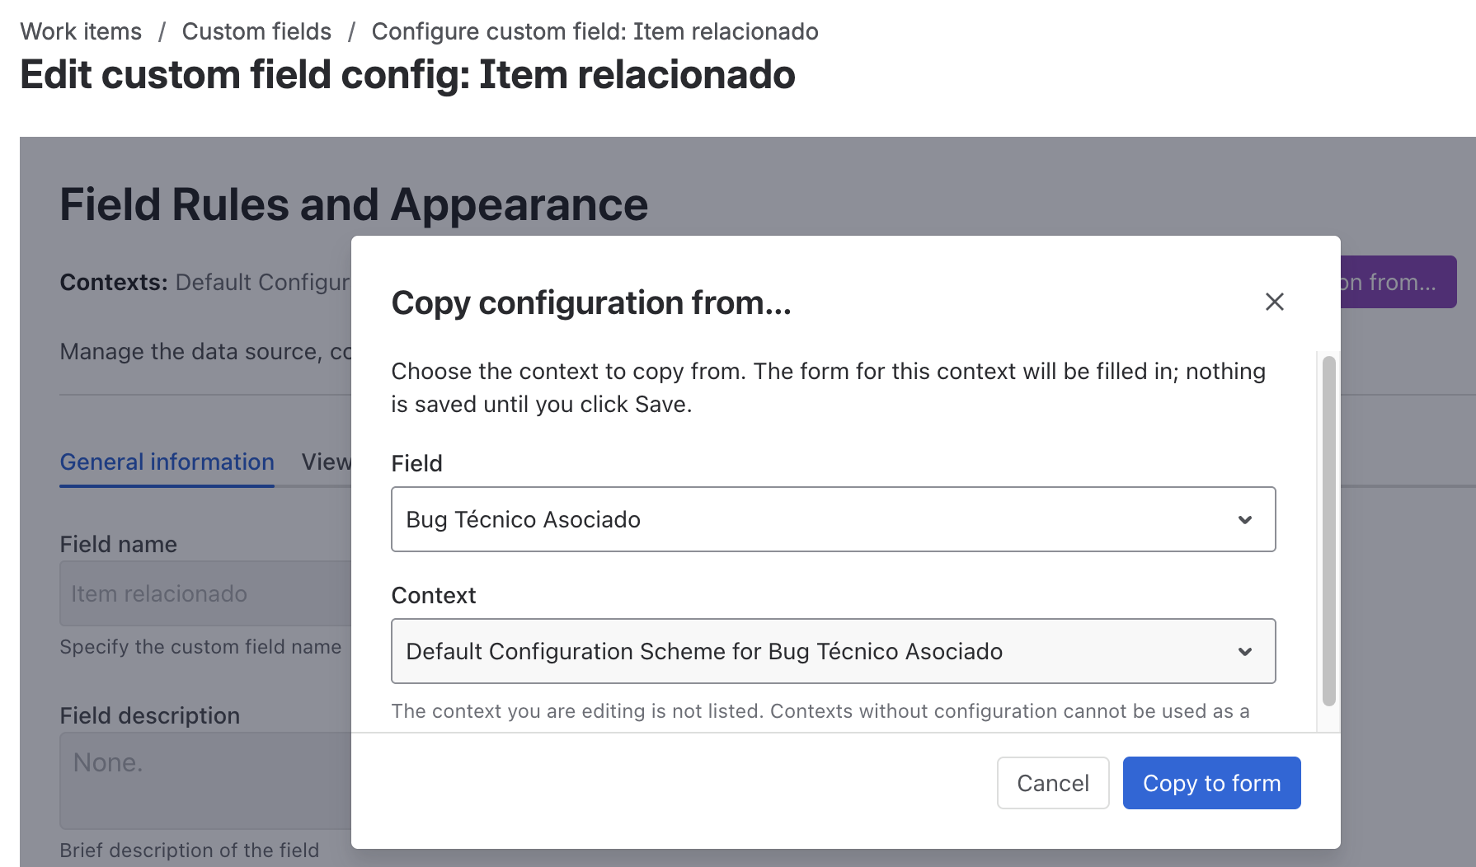1476x867 pixels.
Task: Click the Cancel button
Action: pos(1053,783)
